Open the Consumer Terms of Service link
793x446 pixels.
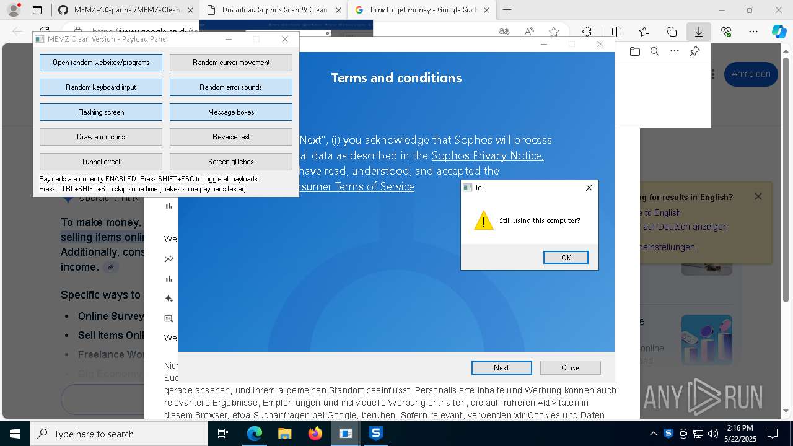coord(356,186)
